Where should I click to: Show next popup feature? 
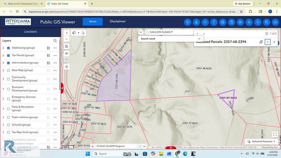[x=204, y=33]
